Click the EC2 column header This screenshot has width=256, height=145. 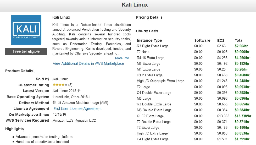click(221, 40)
